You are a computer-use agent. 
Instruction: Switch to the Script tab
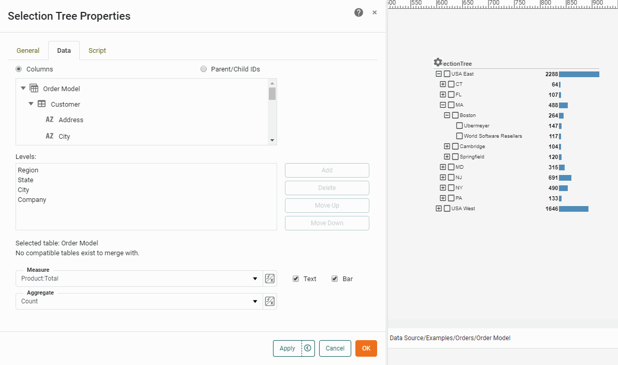pyautogui.click(x=97, y=50)
